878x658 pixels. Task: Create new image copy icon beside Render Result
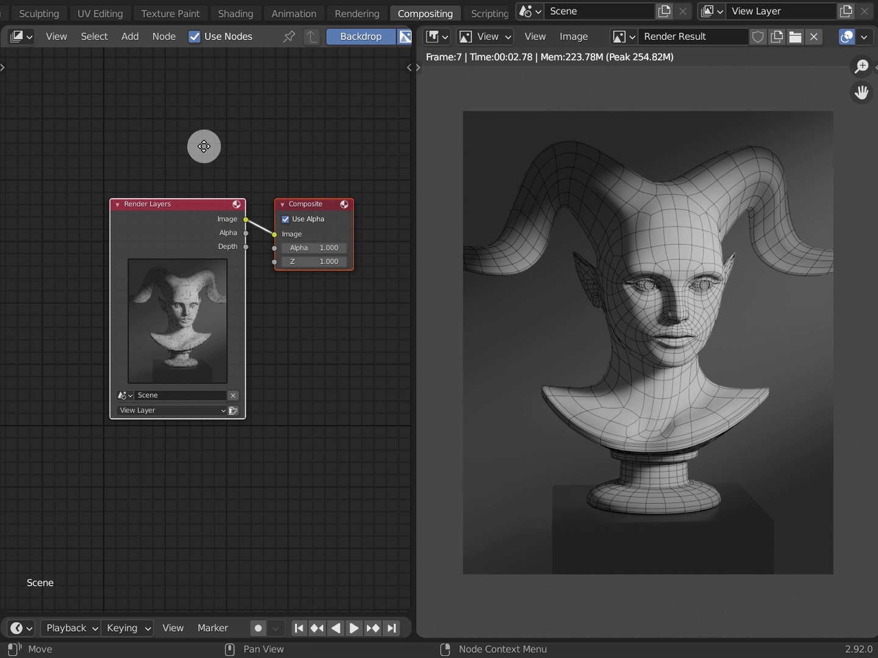tap(777, 37)
